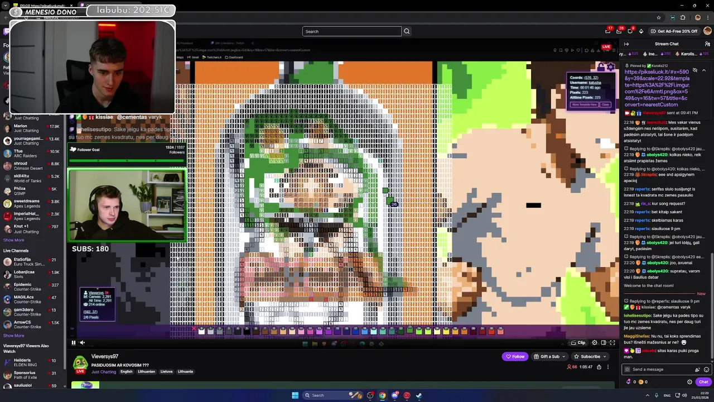
Task: Open Steam from the taskbar
Action: pyautogui.click(x=419, y=395)
